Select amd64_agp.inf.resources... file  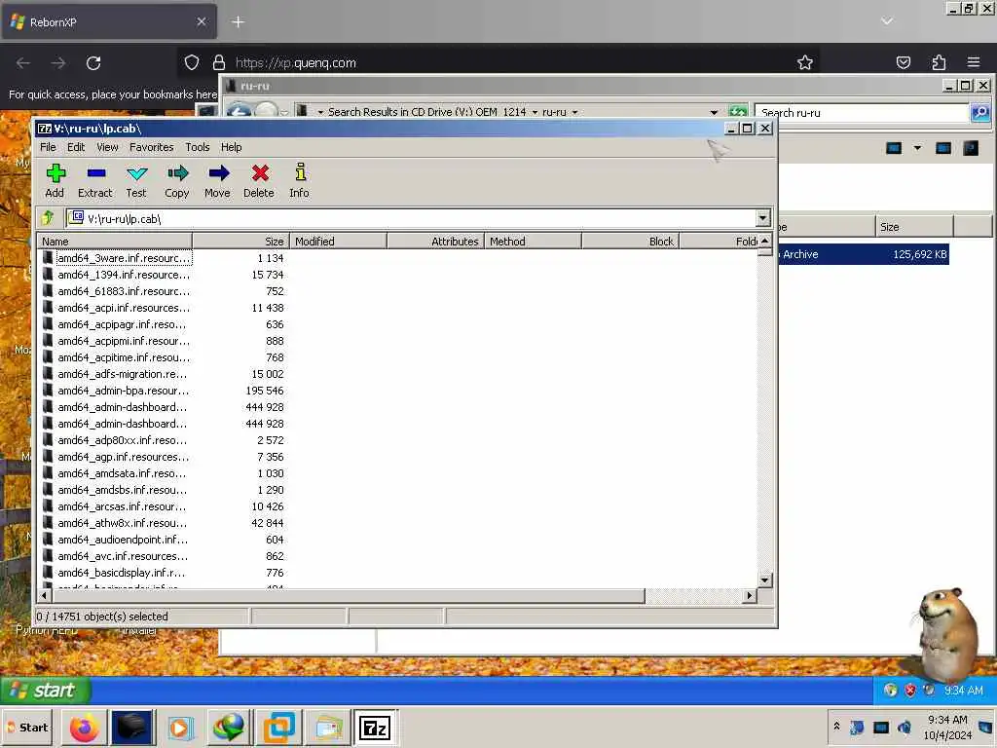tap(124, 456)
